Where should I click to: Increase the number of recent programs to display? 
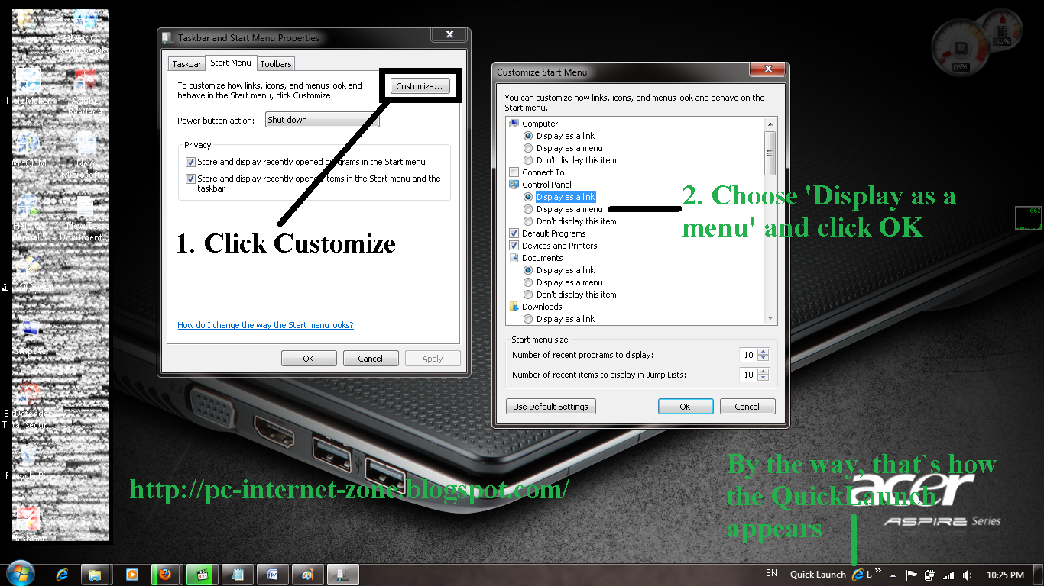761,351
